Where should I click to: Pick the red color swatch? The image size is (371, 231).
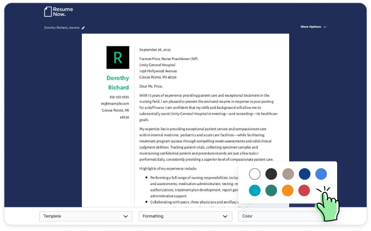pyautogui.click(x=305, y=191)
